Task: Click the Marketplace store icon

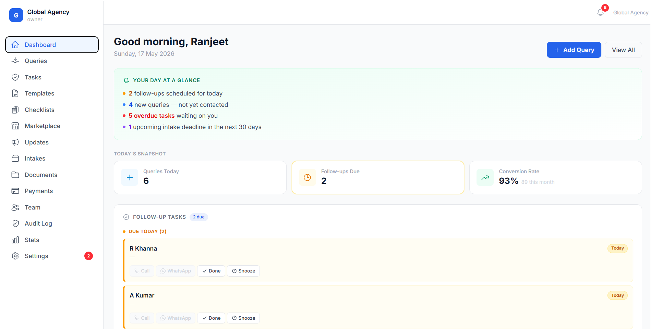Action: 15,126
